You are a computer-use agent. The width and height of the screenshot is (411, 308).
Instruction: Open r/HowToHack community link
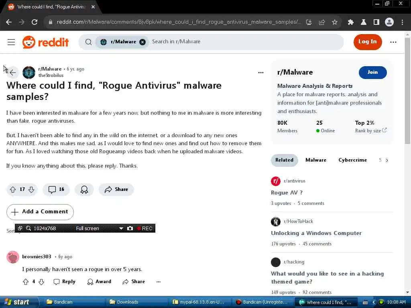point(298,221)
